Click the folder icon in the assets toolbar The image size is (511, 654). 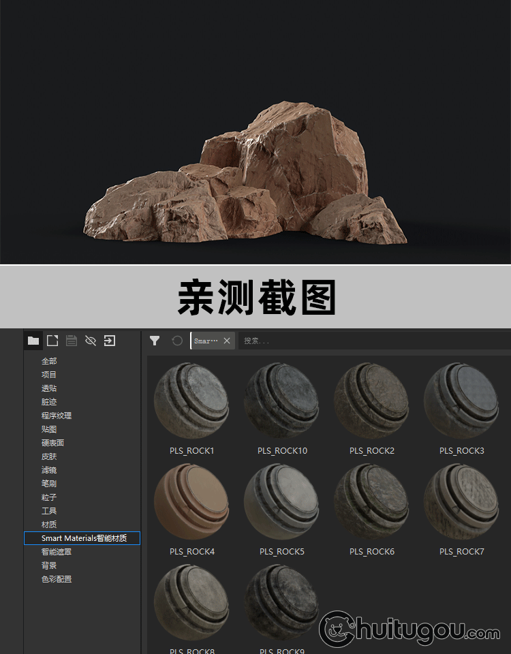[x=33, y=341]
